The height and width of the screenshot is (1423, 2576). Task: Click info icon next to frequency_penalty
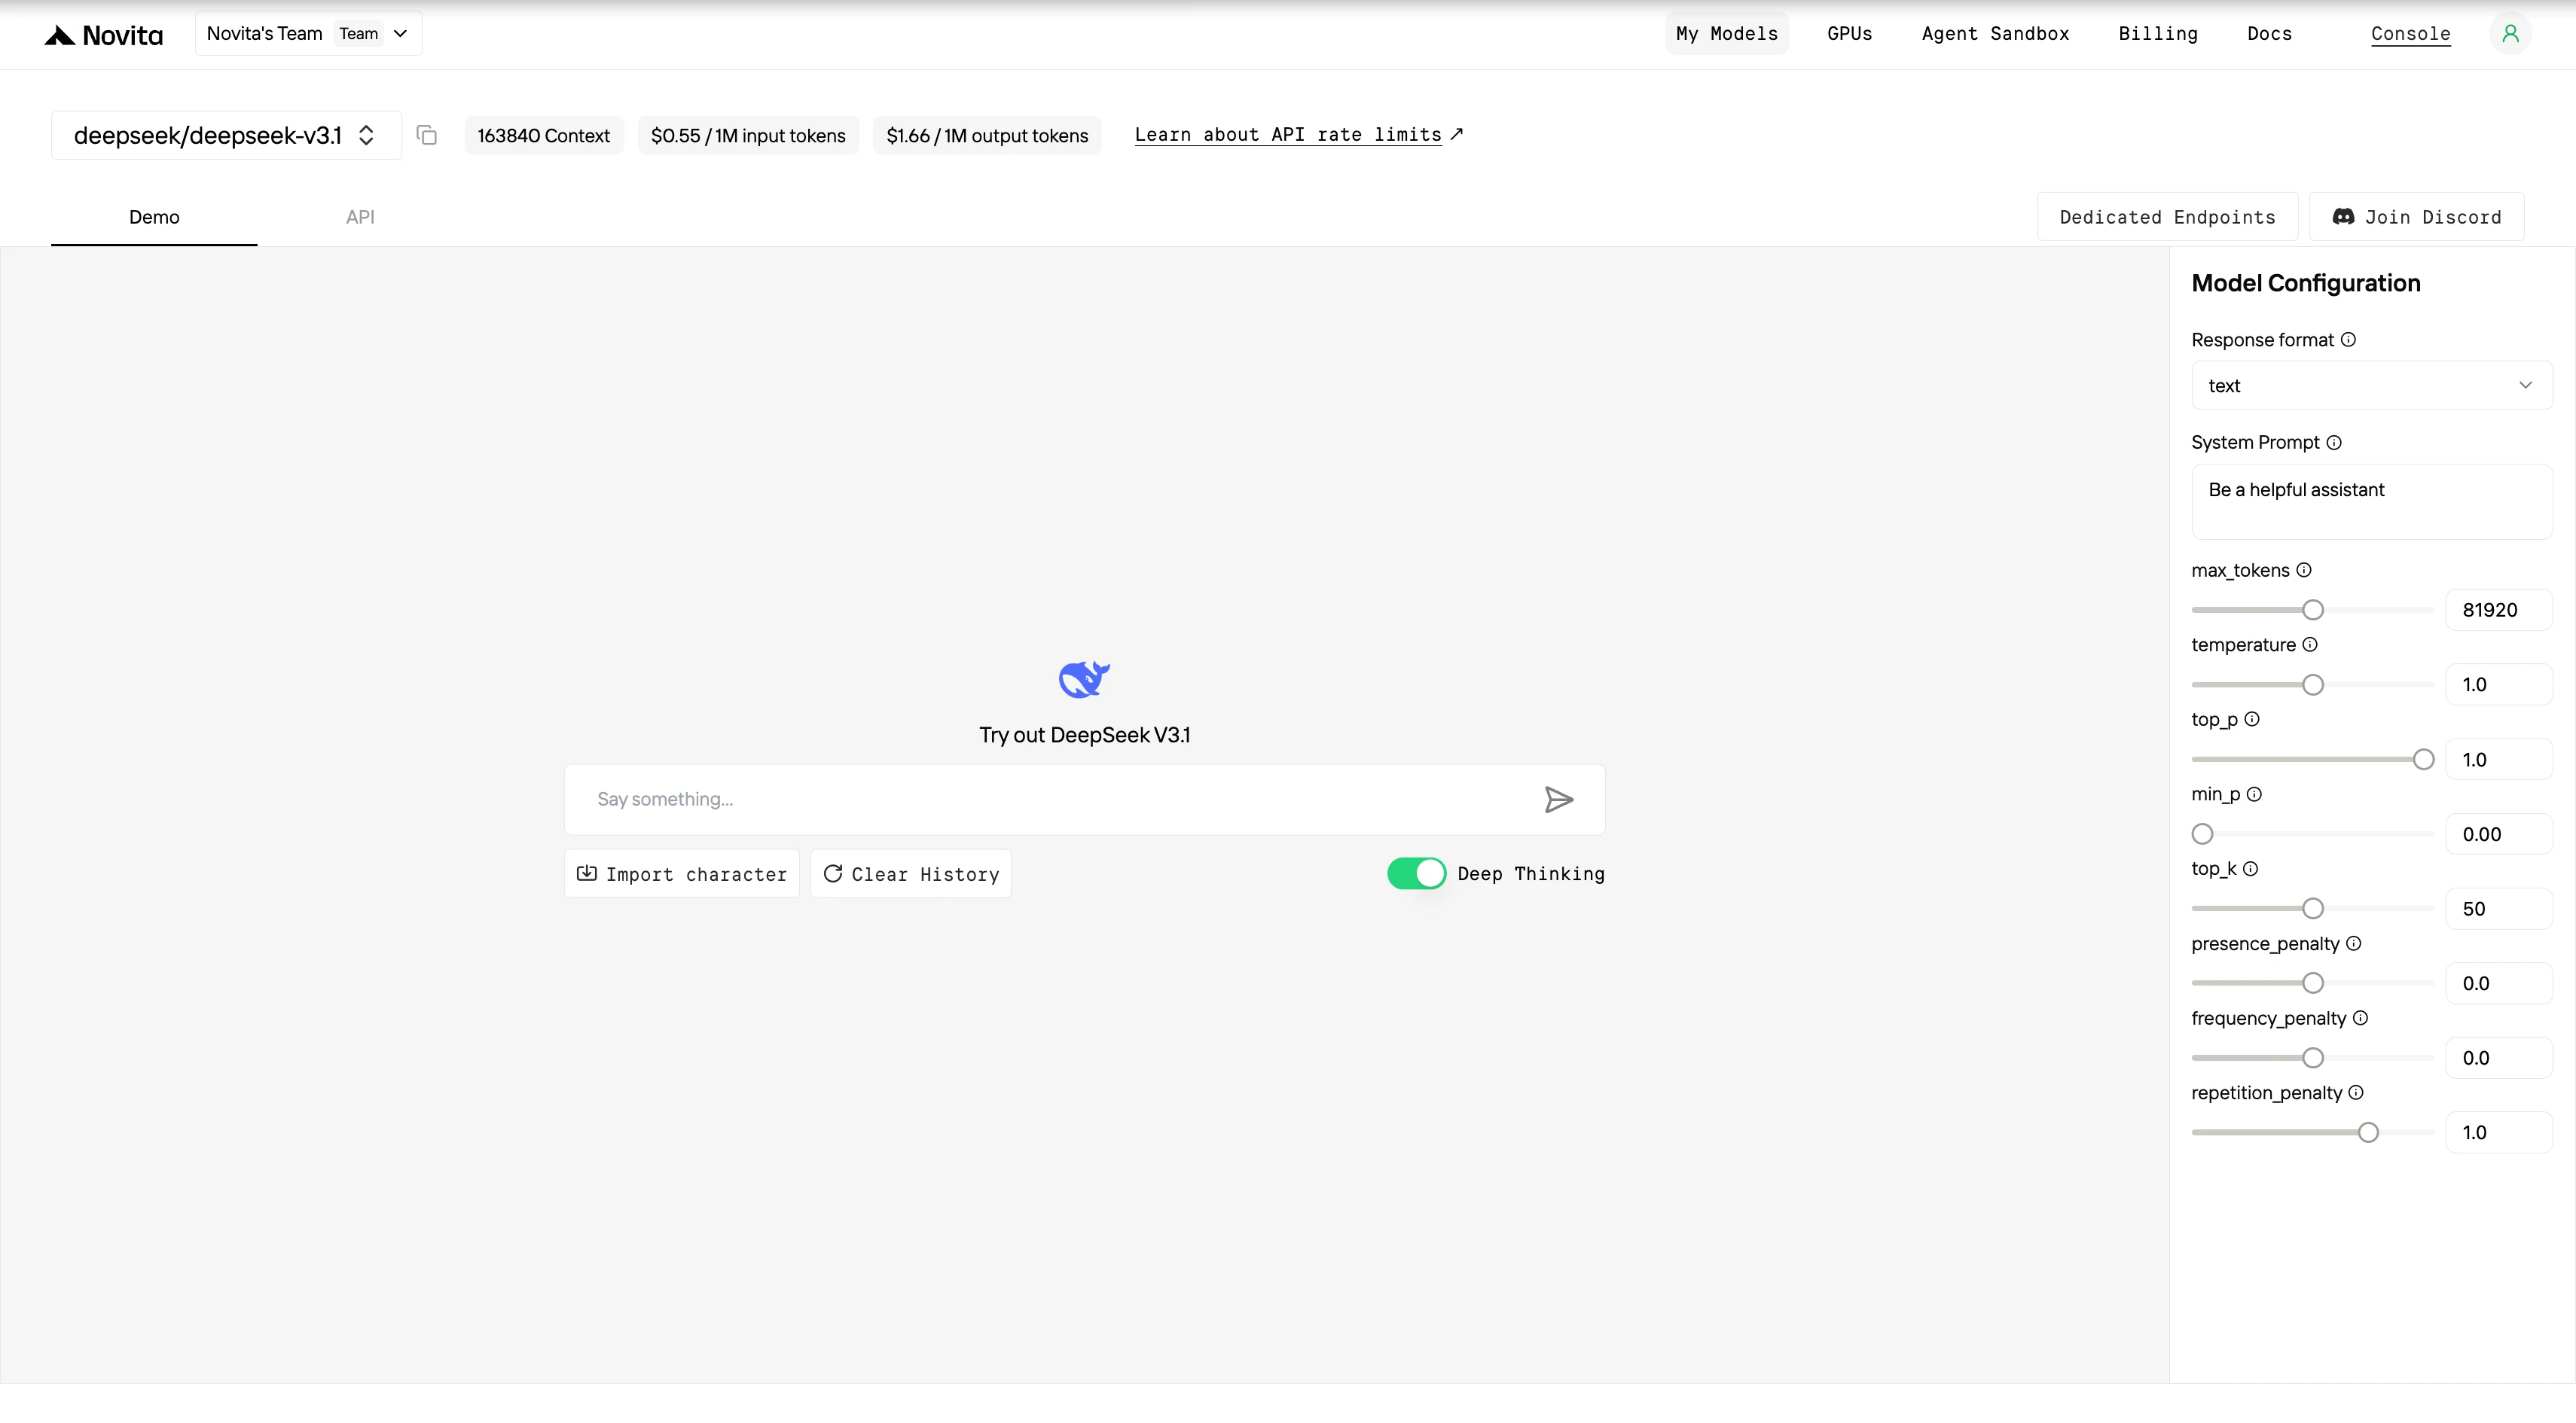tap(2360, 1018)
